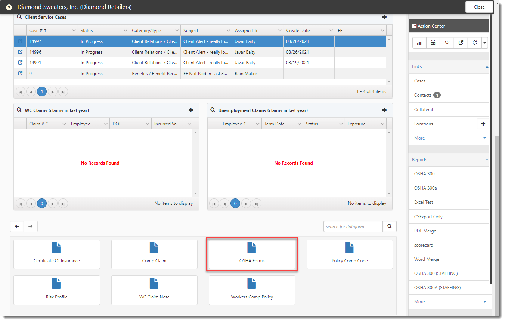Image resolution: width=505 pixels, height=322 pixels.
Task: Open the OSHA Forms dataform tile
Action: [252, 254]
